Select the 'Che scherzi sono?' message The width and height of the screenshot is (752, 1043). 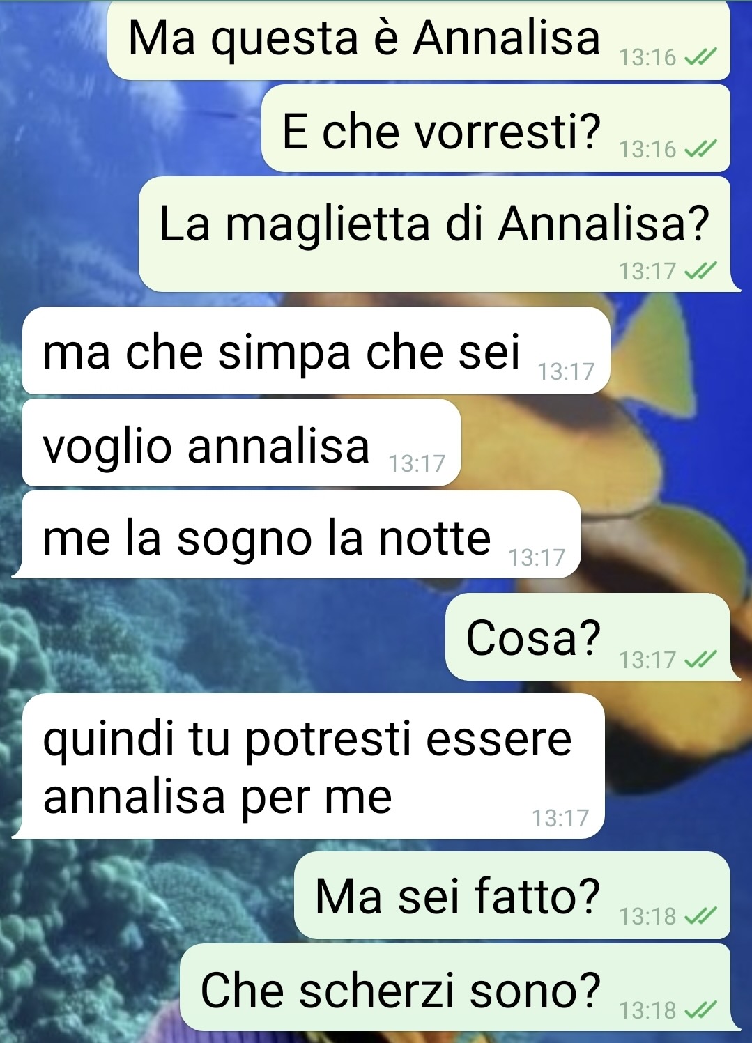coord(455,987)
